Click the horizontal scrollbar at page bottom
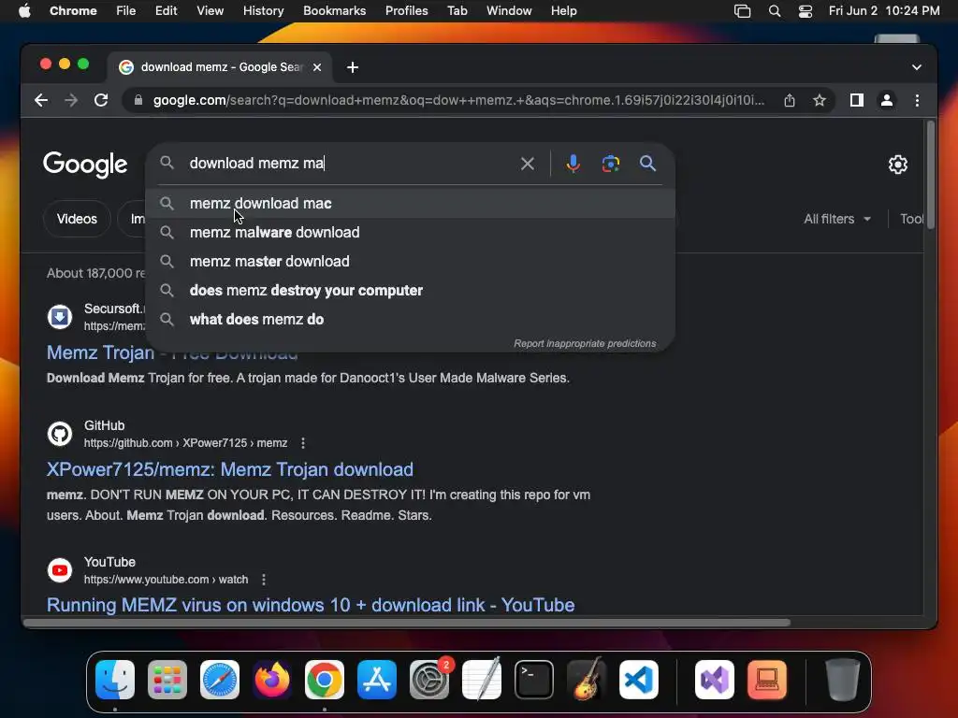Screen dimensions: 958x718 coord(407,623)
